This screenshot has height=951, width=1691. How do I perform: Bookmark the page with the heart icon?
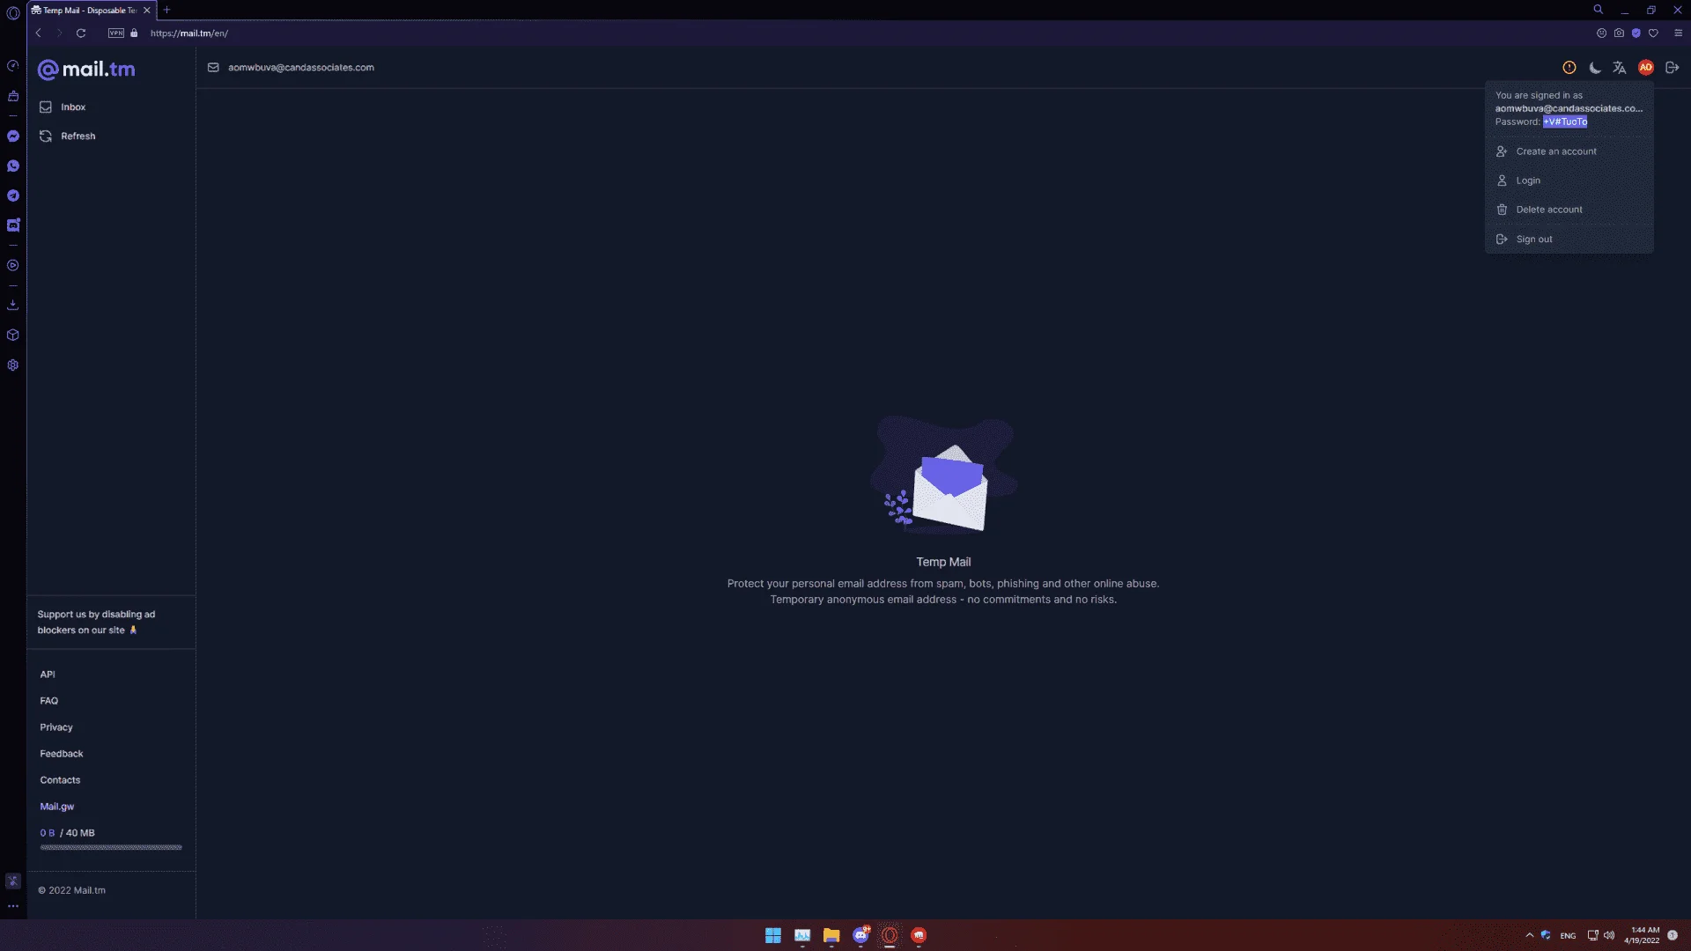1653,33
